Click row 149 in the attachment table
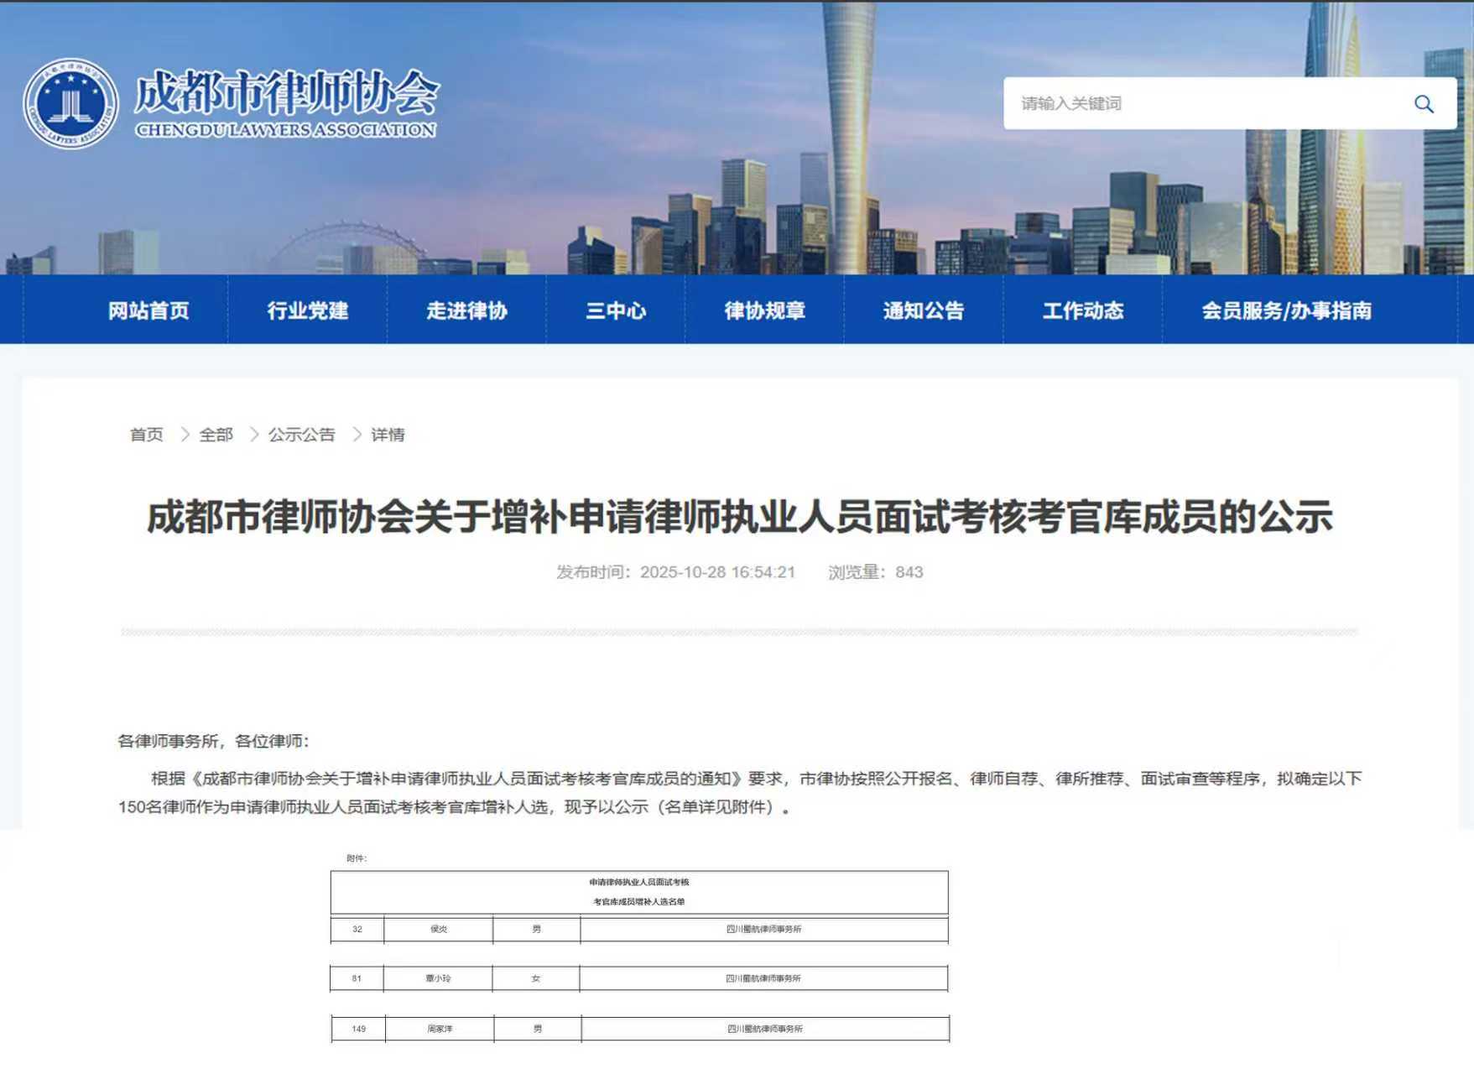 pyautogui.click(x=358, y=1029)
